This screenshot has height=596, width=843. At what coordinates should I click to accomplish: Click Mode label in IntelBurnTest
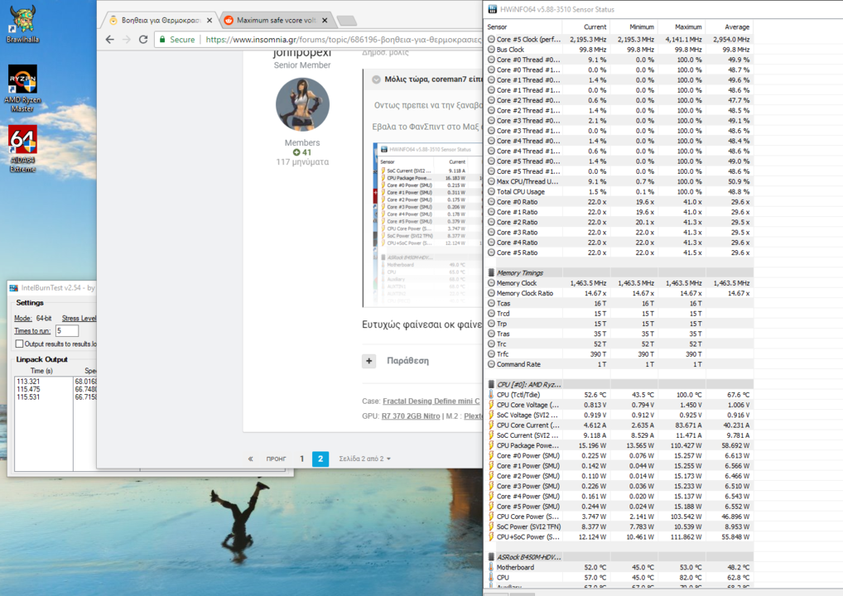pos(22,318)
